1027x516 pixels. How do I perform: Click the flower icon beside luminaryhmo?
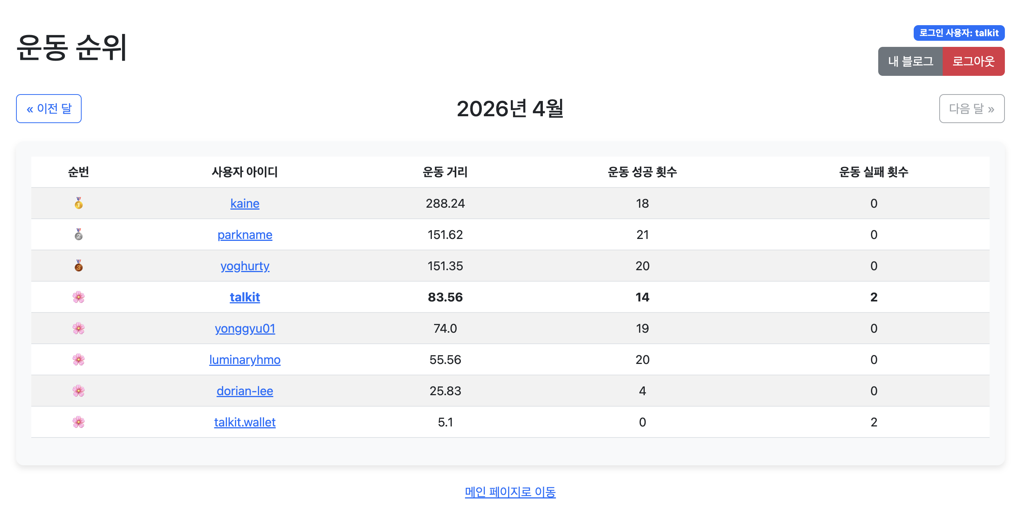79,359
